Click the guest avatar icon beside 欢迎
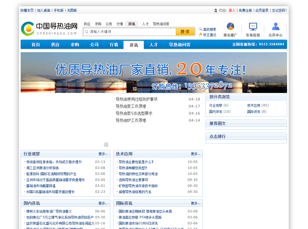The image size is (308, 229). 216,11
